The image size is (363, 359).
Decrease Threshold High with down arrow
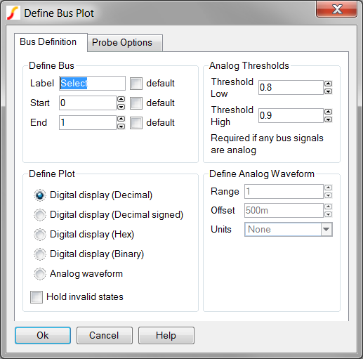click(x=329, y=119)
